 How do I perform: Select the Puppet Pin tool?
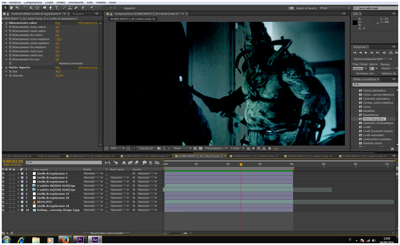tap(92, 8)
